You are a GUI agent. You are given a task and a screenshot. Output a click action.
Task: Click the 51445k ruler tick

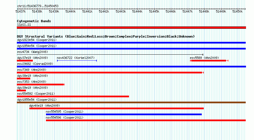pos(154,11)
